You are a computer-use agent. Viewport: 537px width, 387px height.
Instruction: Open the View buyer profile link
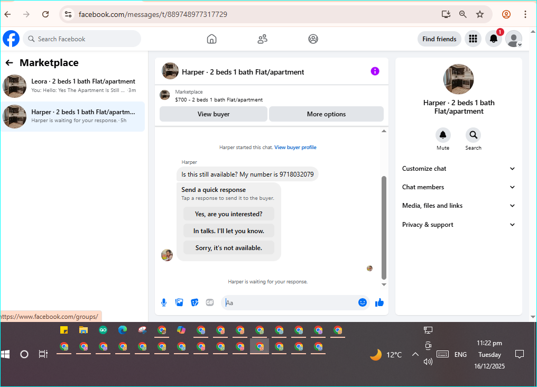295,148
